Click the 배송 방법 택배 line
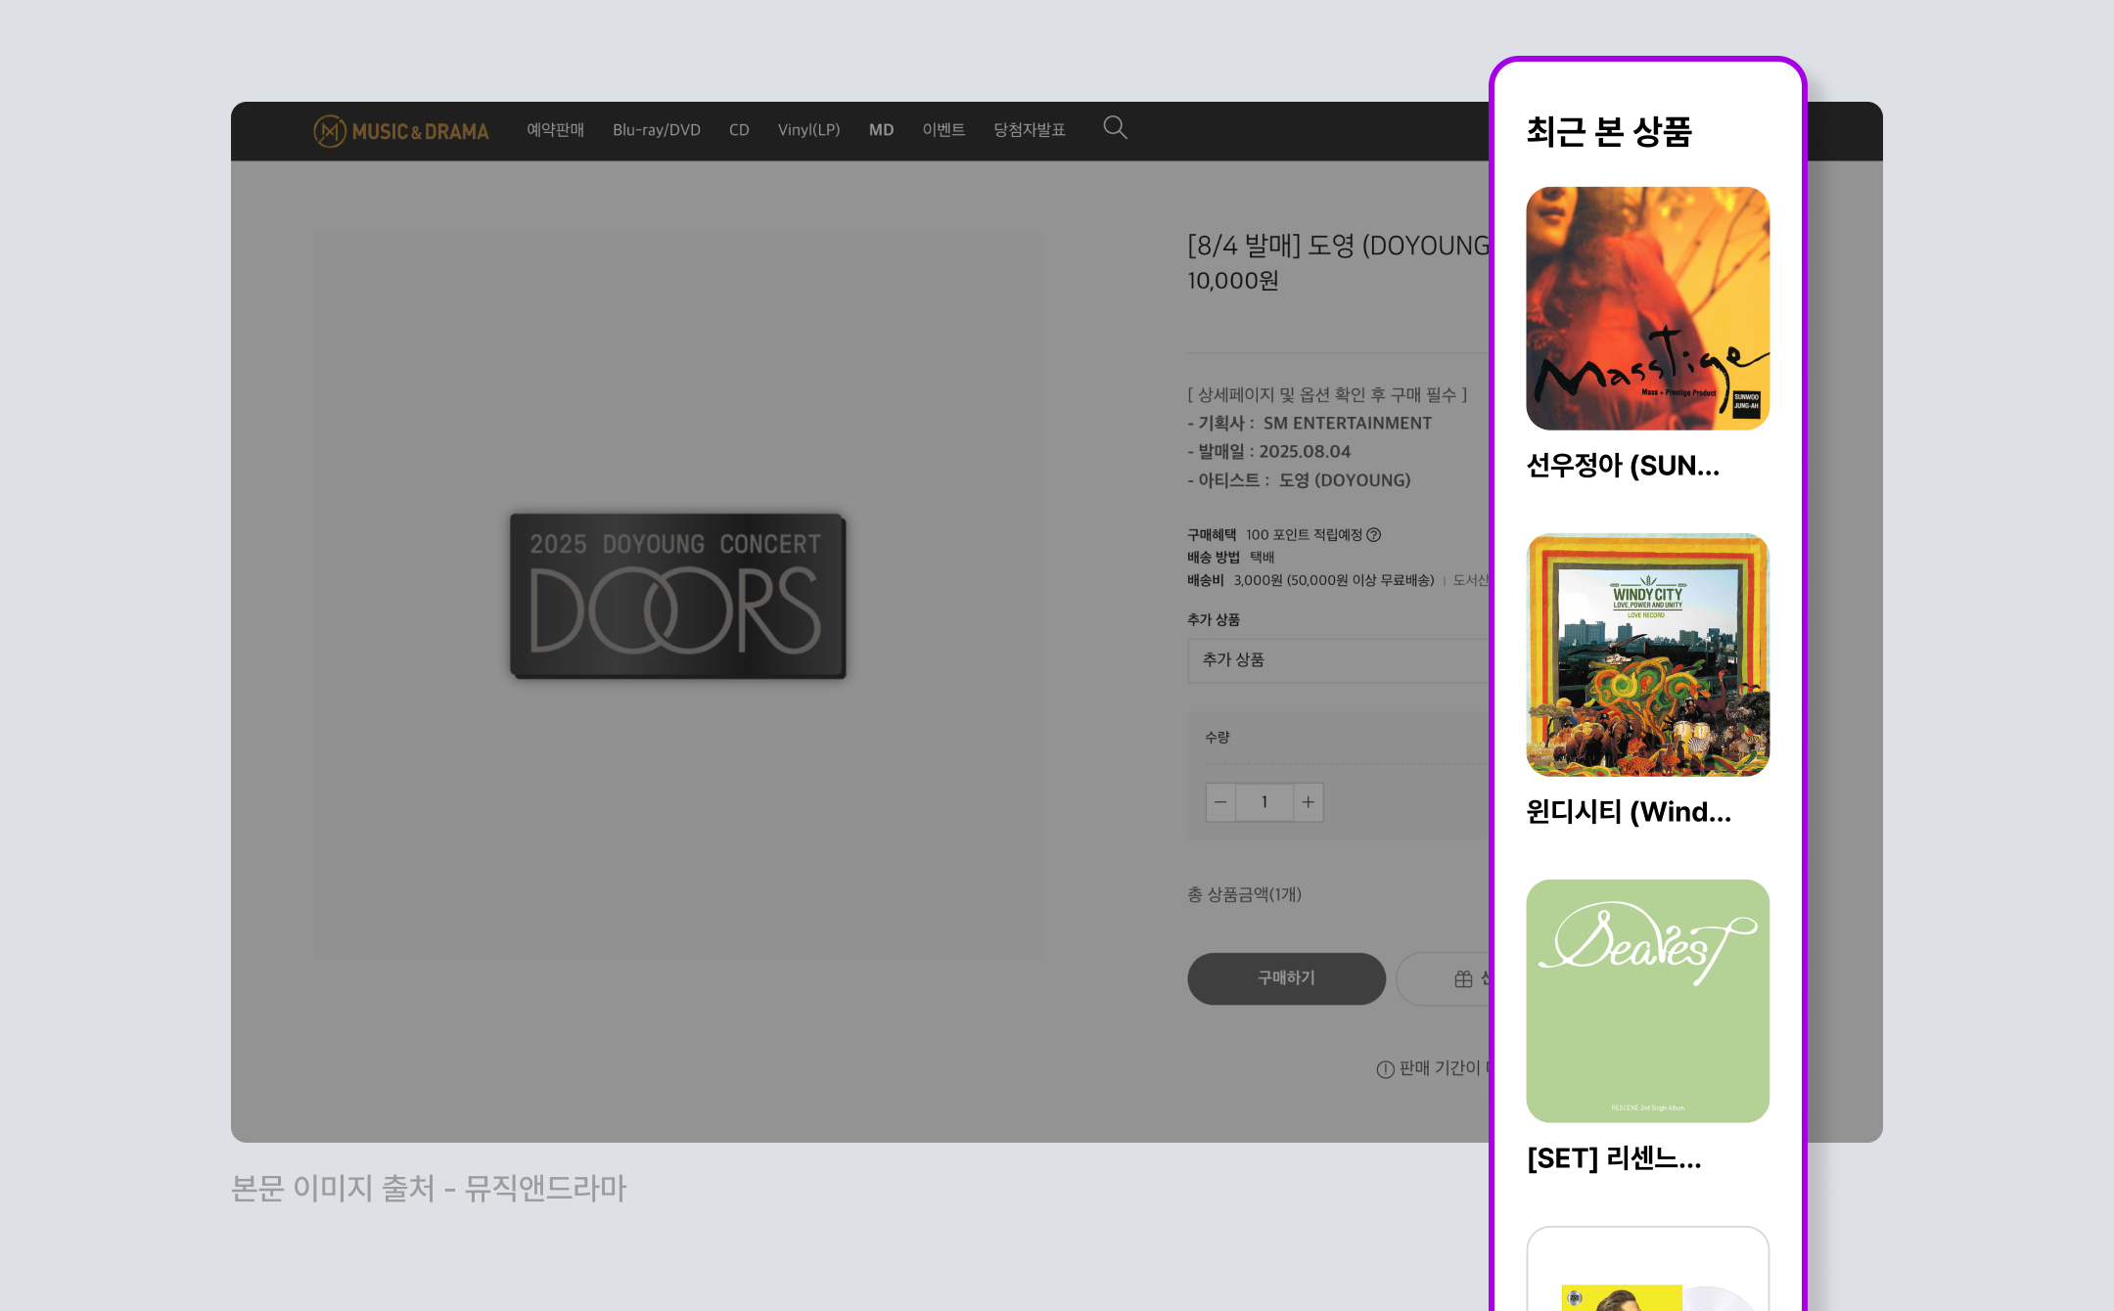The width and height of the screenshot is (2114, 1311). pyautogui.click(x=1231, y=557)
